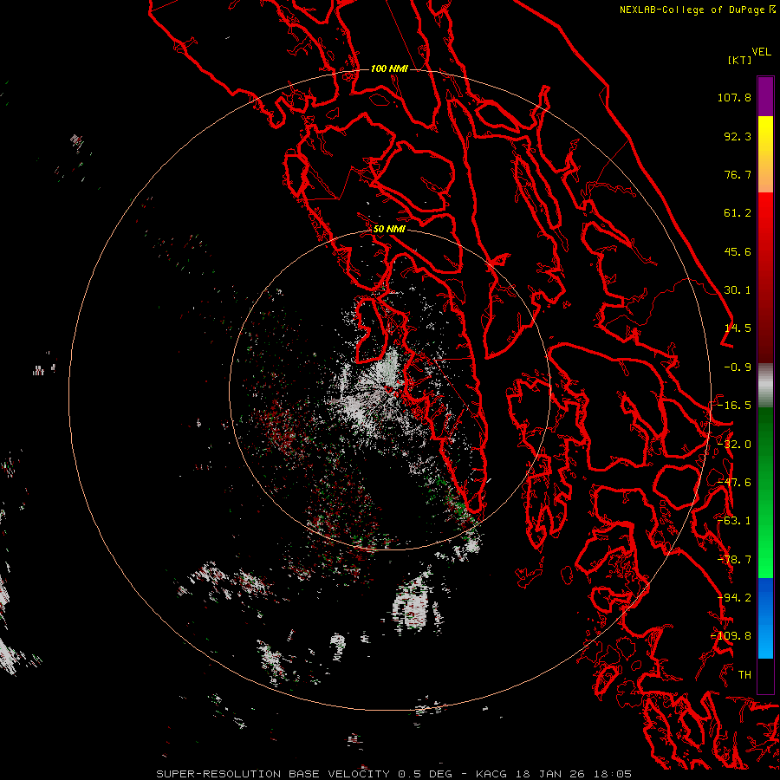The height and width of the screenshot is (780, 780).
Task: Click the VEL legend title
Action: click(x=761, y=52)
